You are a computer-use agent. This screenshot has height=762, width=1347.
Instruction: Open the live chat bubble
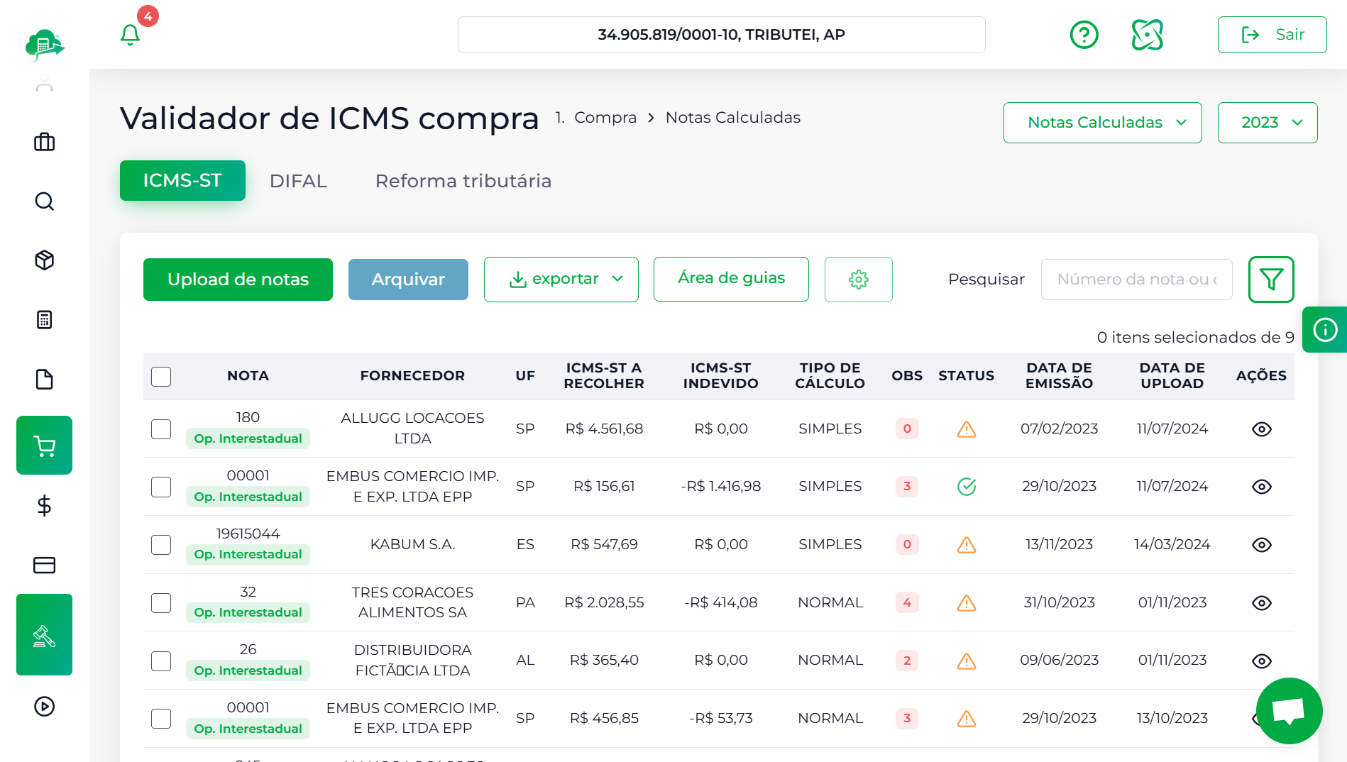[x=1288, y=710]
